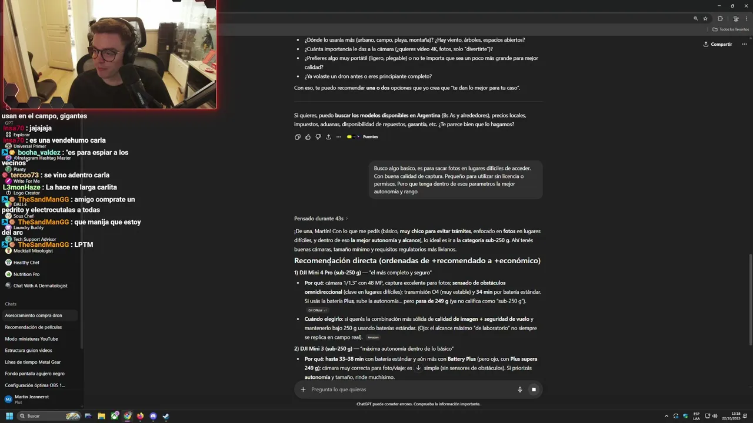Open the volume control in system tray
Screen dimensions: 753x423
tap(715, 416)
